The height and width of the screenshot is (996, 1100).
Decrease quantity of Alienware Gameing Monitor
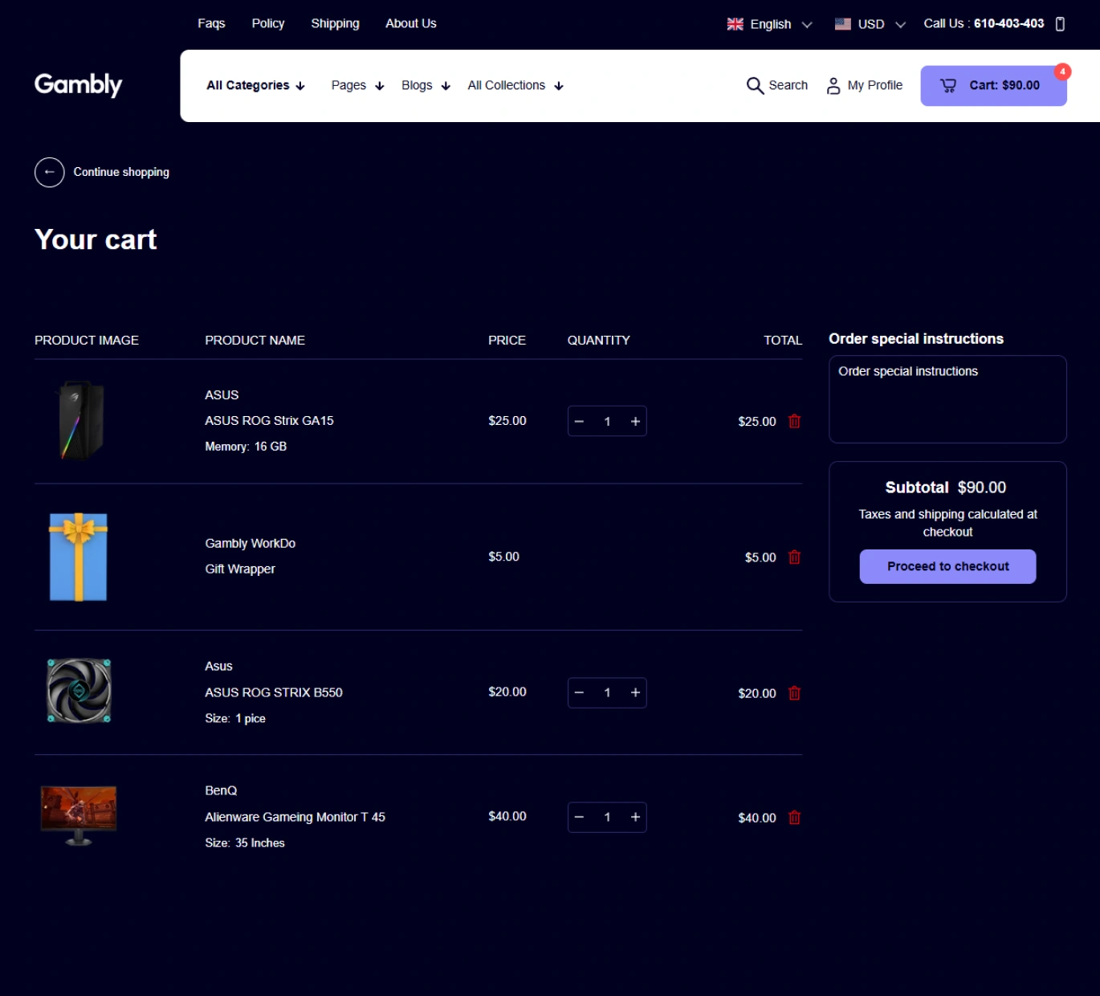[579, 817]
